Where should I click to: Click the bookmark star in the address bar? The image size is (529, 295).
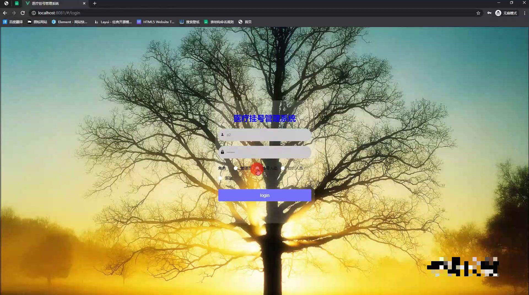[479, 13]
